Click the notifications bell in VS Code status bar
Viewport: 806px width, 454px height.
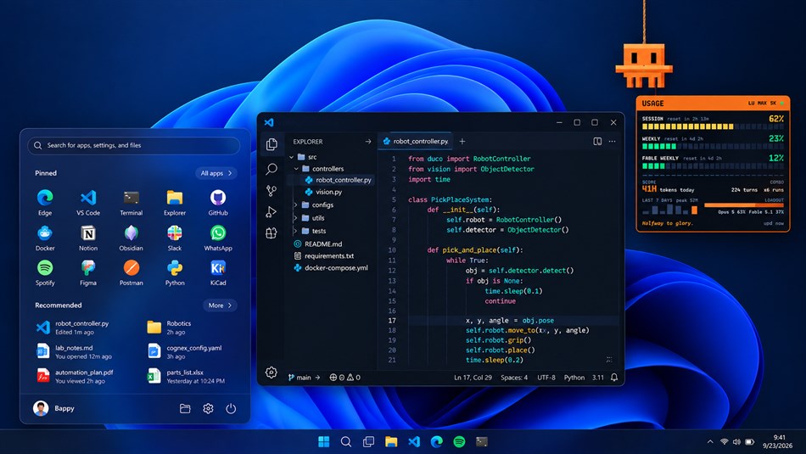coord(613,378)
